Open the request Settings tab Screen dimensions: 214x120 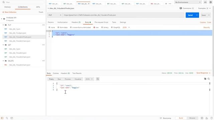point(123,22)
